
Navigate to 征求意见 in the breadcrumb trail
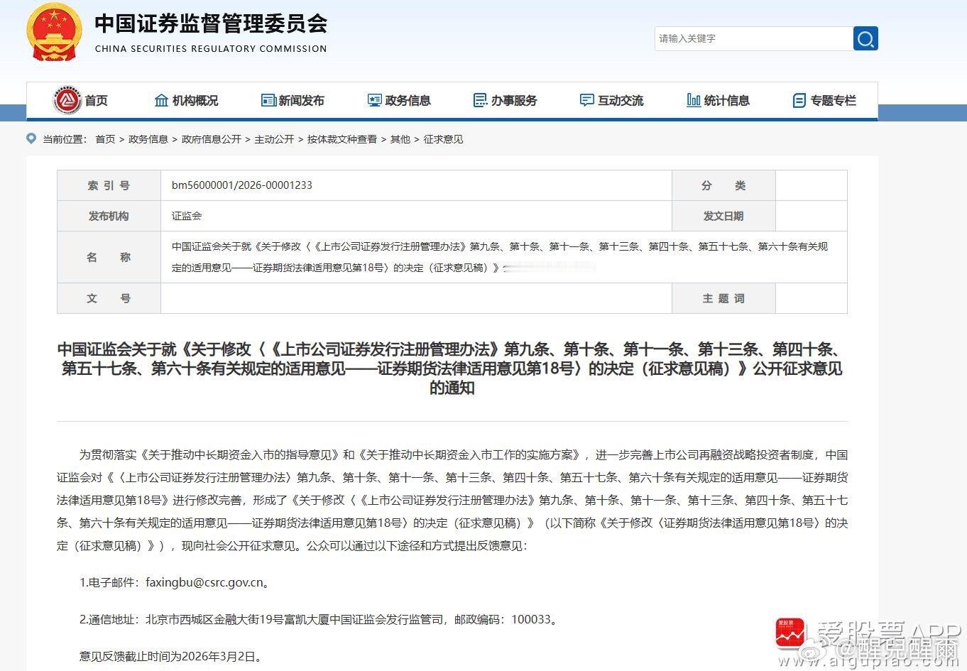click(443, 139)
